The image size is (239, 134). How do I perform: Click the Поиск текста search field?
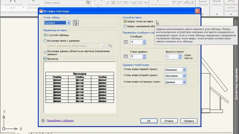[65, 3]
